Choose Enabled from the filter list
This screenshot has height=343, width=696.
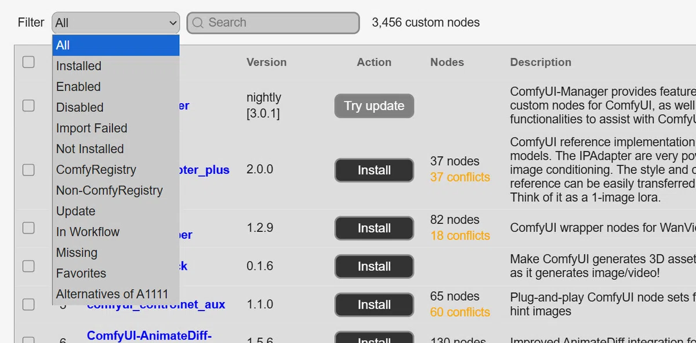116,87
